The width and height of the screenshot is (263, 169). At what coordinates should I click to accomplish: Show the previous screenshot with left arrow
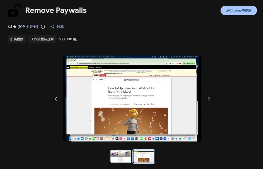point(56,99)
